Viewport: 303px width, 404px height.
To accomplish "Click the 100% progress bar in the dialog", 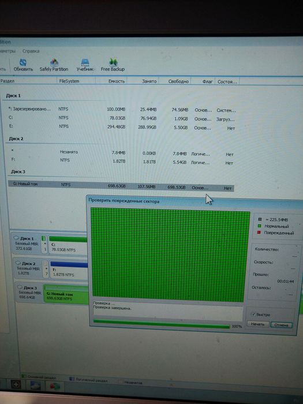I will click(x=161, y=324).
